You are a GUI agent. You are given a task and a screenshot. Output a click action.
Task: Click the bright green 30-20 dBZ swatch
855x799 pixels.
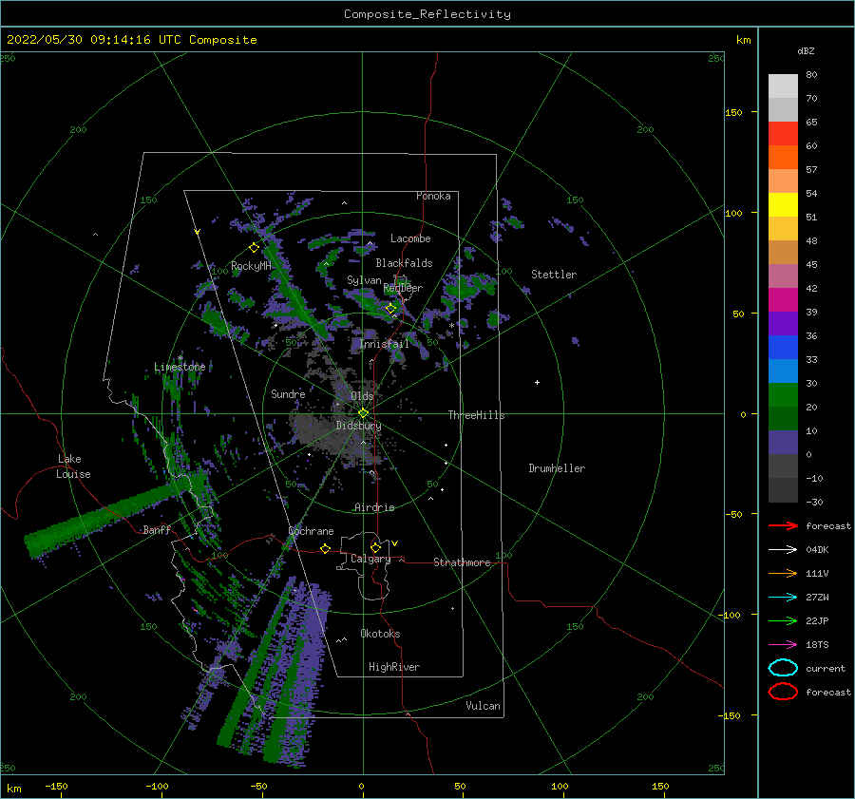[783, 394]
